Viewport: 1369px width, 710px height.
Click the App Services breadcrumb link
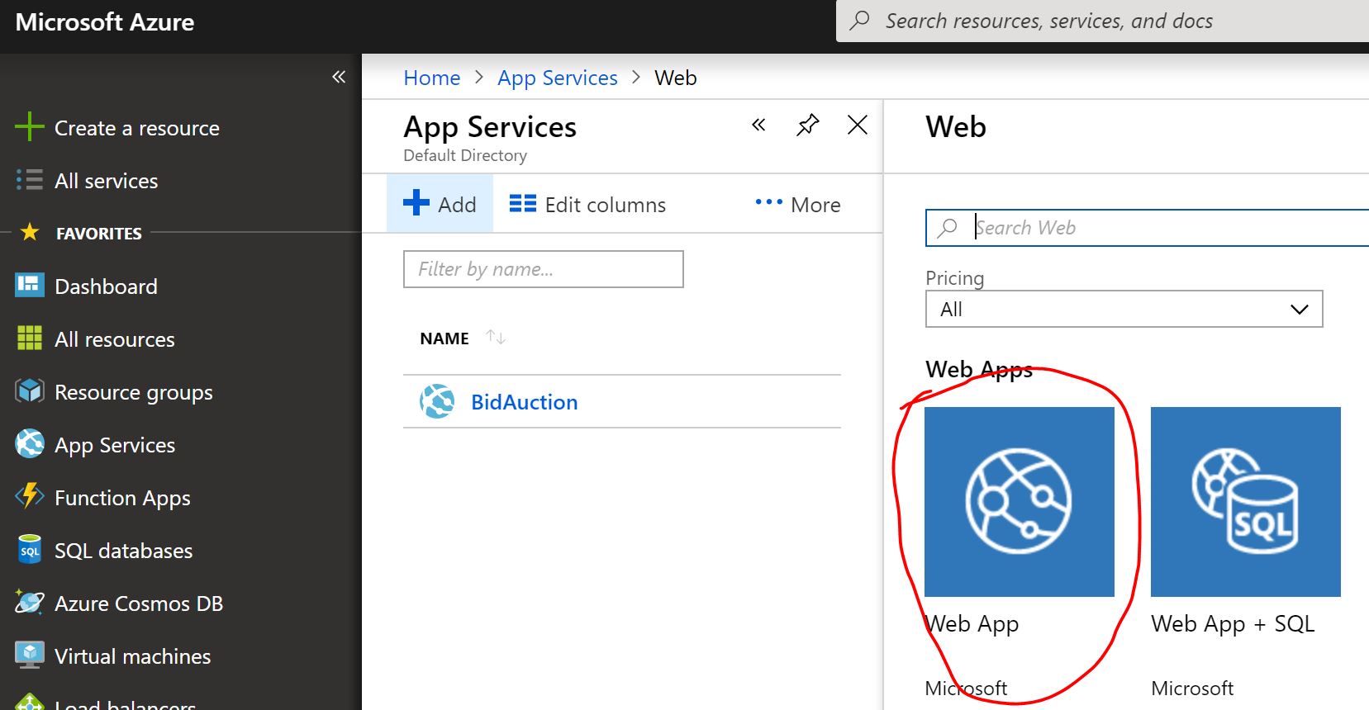[x=558, y=78]
